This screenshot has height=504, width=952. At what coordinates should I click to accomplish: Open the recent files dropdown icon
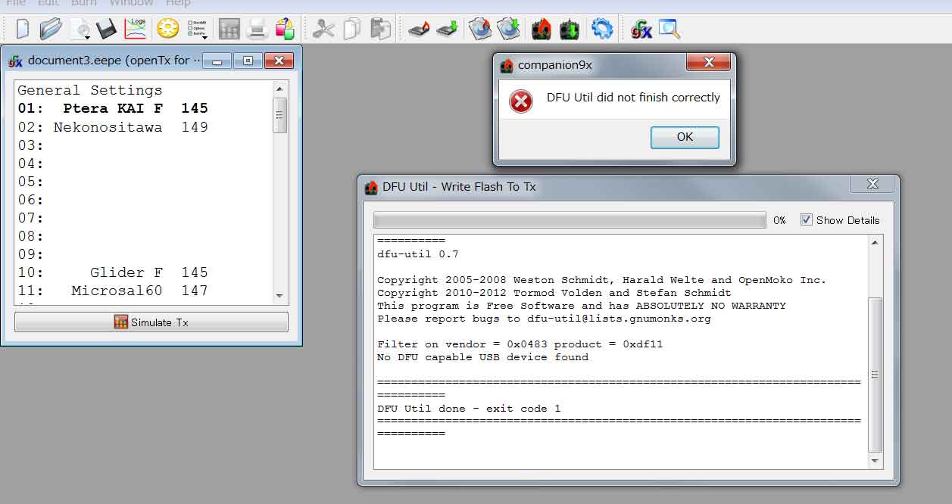(x=80, y=30)
